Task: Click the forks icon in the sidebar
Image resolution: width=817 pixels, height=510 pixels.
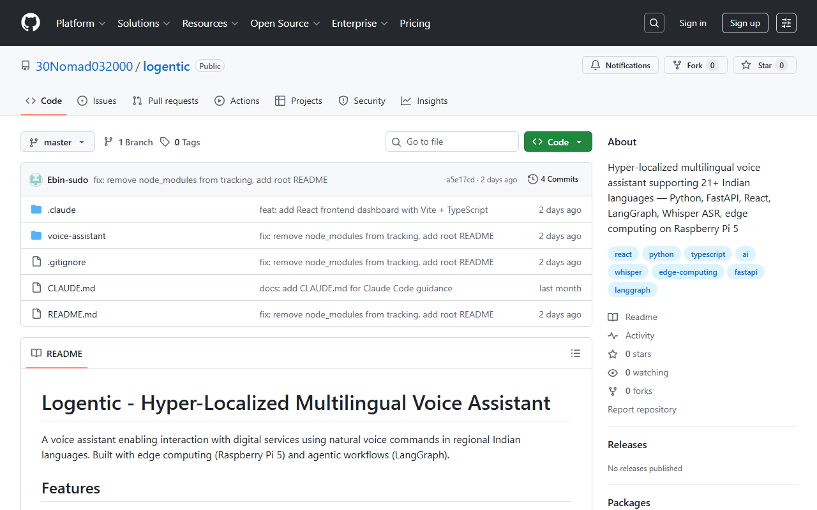Action: coord(613,391)
